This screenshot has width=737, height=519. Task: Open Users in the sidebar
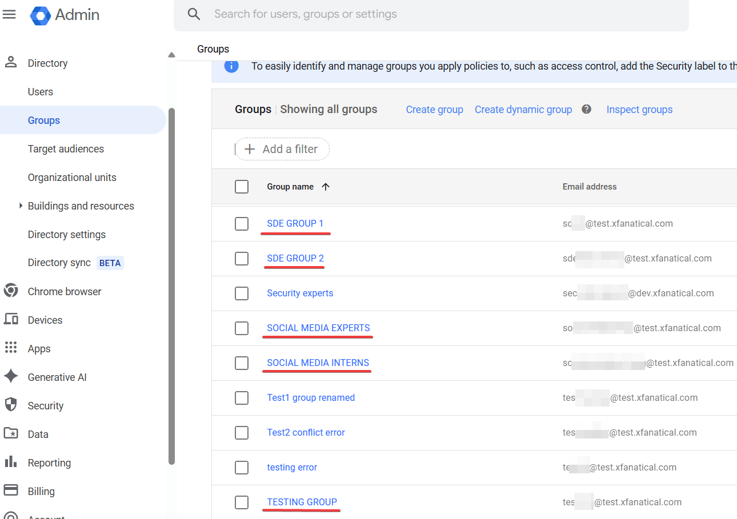point(41,92)
